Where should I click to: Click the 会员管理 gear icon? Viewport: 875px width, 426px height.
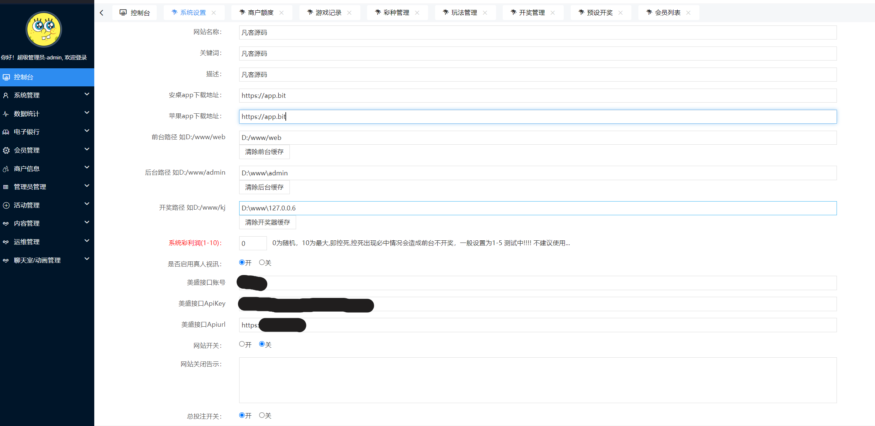6,150
